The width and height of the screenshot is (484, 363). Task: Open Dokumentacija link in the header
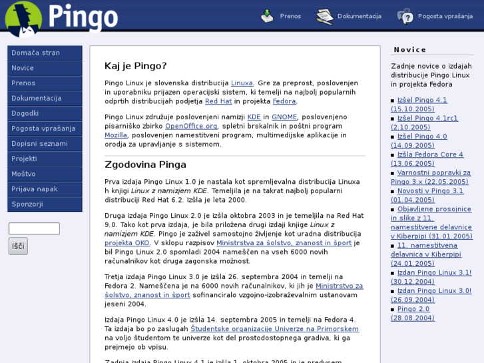point(360,16)
